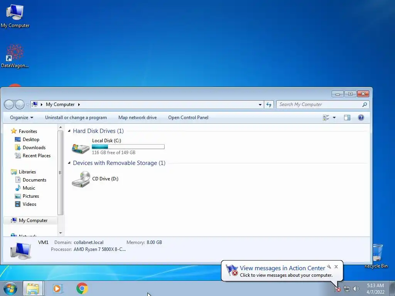Click the Local Disk (C:) usage bar
This screenshot has width=395, height=296.
pos(128,147)
